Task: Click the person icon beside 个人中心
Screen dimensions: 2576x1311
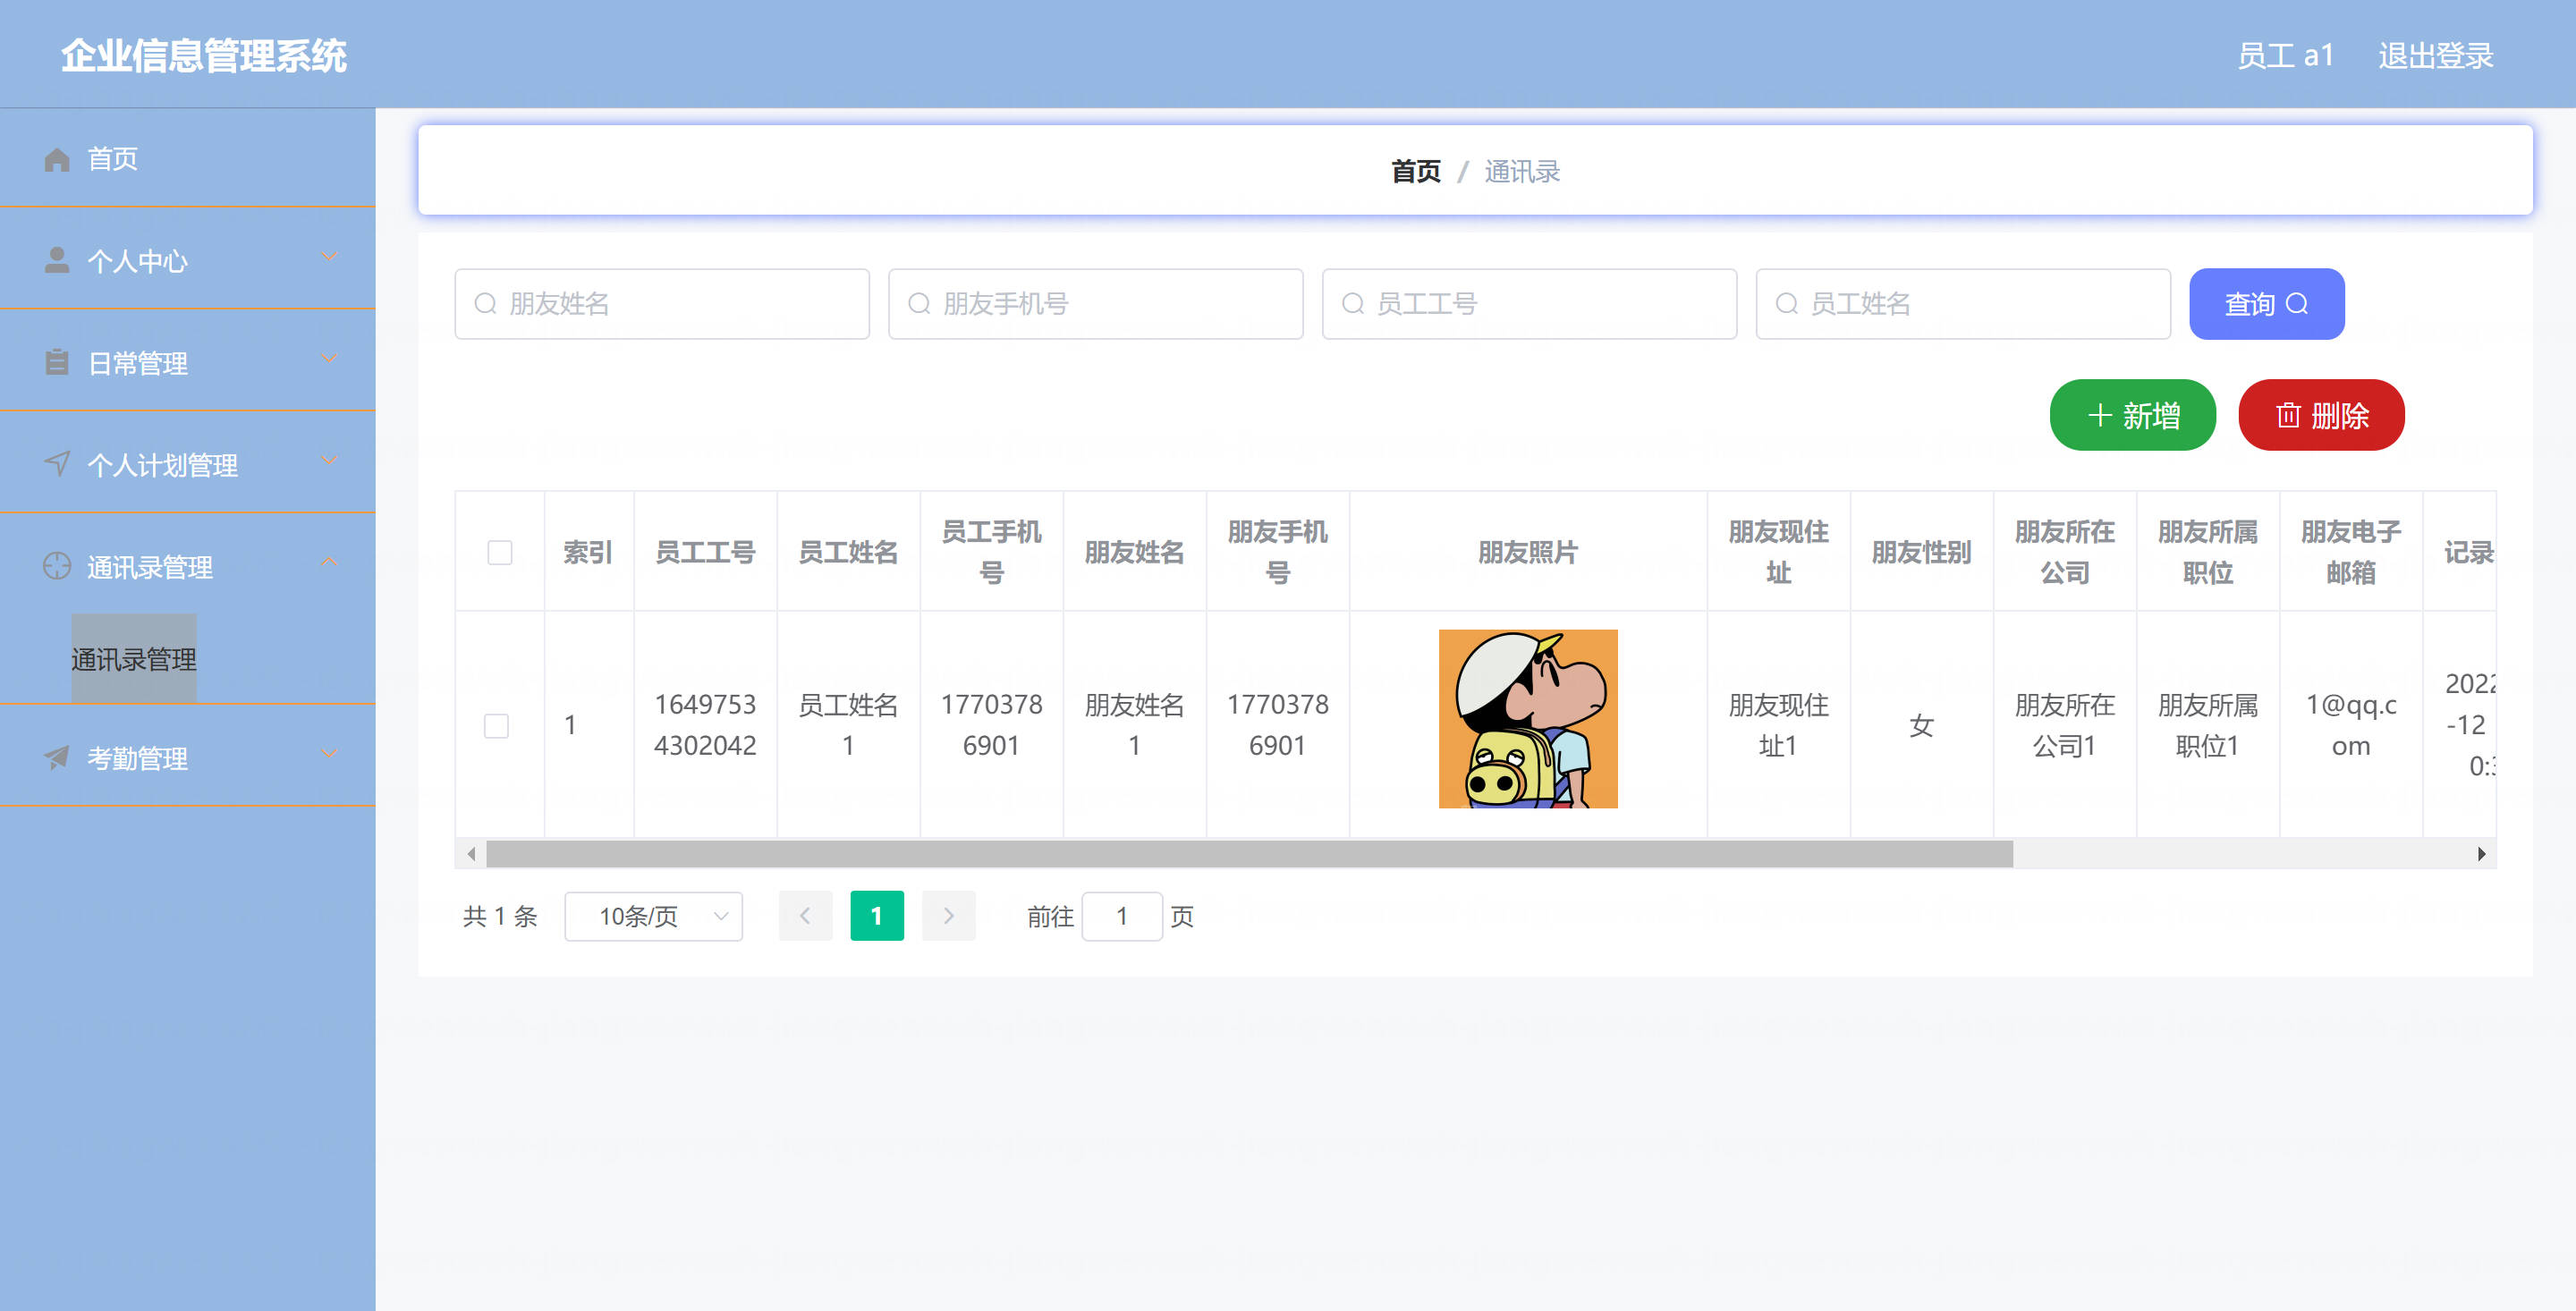Action: tap(57, 260)
